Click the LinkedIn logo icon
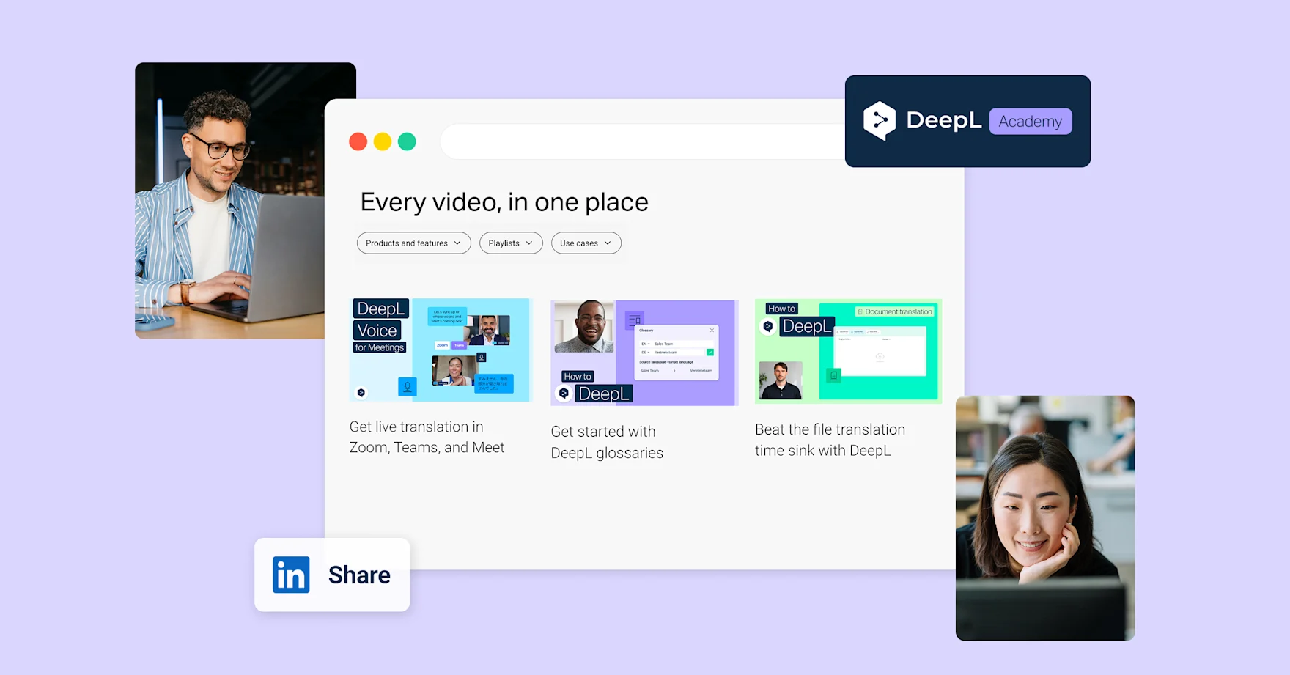Image resolution: width=1290 pixels, height=675 pixels. [x=291, y=575]
